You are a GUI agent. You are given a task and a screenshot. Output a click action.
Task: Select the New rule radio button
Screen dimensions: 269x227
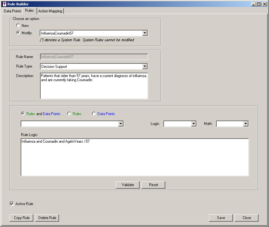[x=18, y=26]
